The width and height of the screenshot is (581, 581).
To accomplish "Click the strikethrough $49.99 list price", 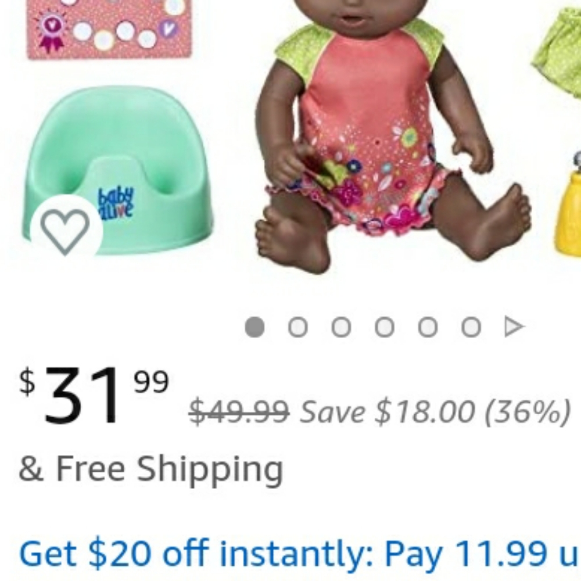I will 239,411.
